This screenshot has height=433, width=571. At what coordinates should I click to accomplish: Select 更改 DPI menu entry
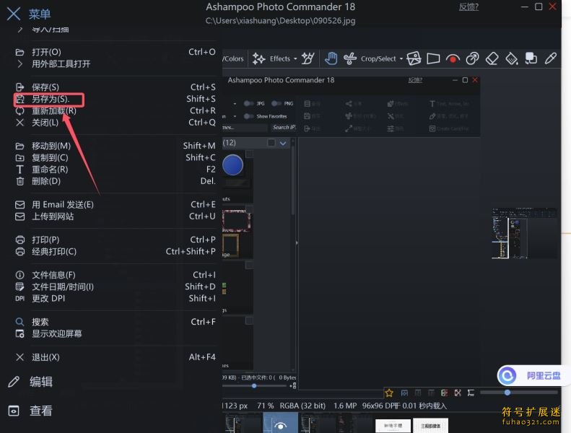point(115,299)
